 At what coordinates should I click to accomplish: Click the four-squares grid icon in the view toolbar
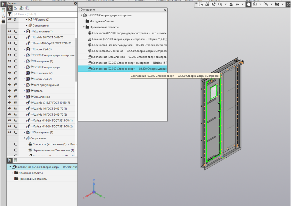click(x=208, y=4)
